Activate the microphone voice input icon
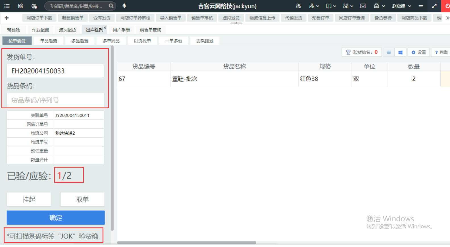 click(124, 6)
